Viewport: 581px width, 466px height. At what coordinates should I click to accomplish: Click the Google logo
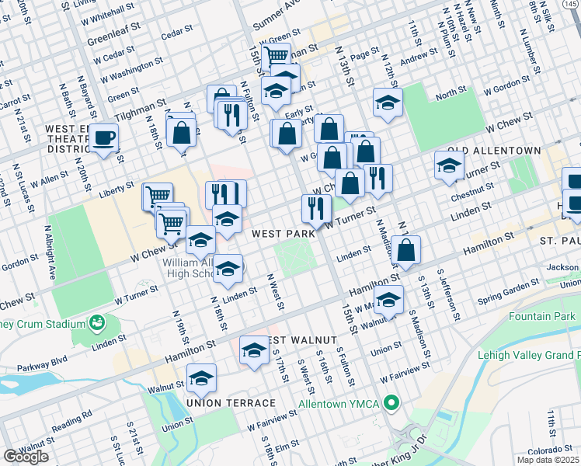point(26,457)
